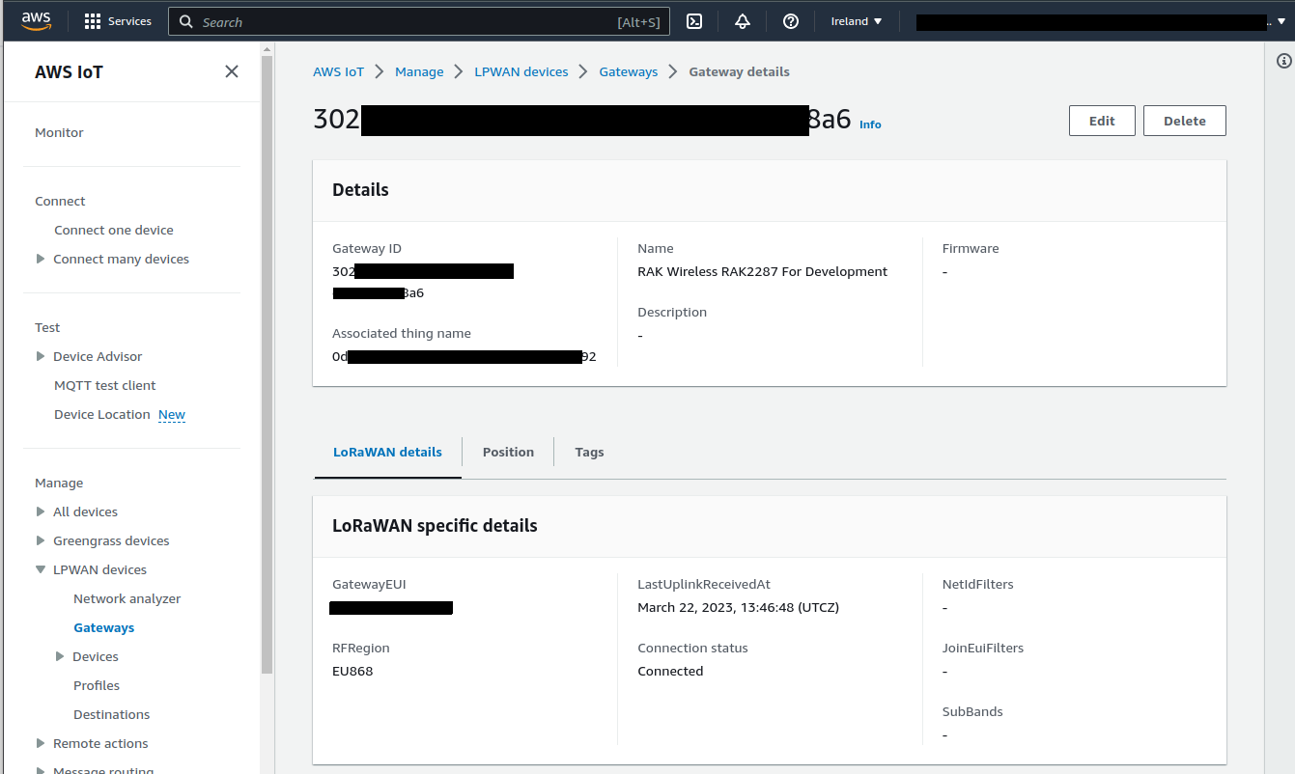
Task: Select the Connection status value Connected
Action: click(x=670, y=671)
